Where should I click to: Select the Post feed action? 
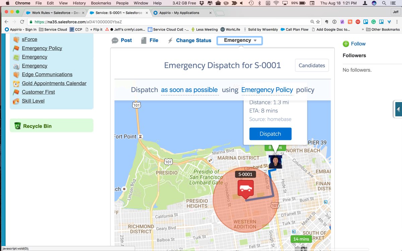(x=122, y=40)
